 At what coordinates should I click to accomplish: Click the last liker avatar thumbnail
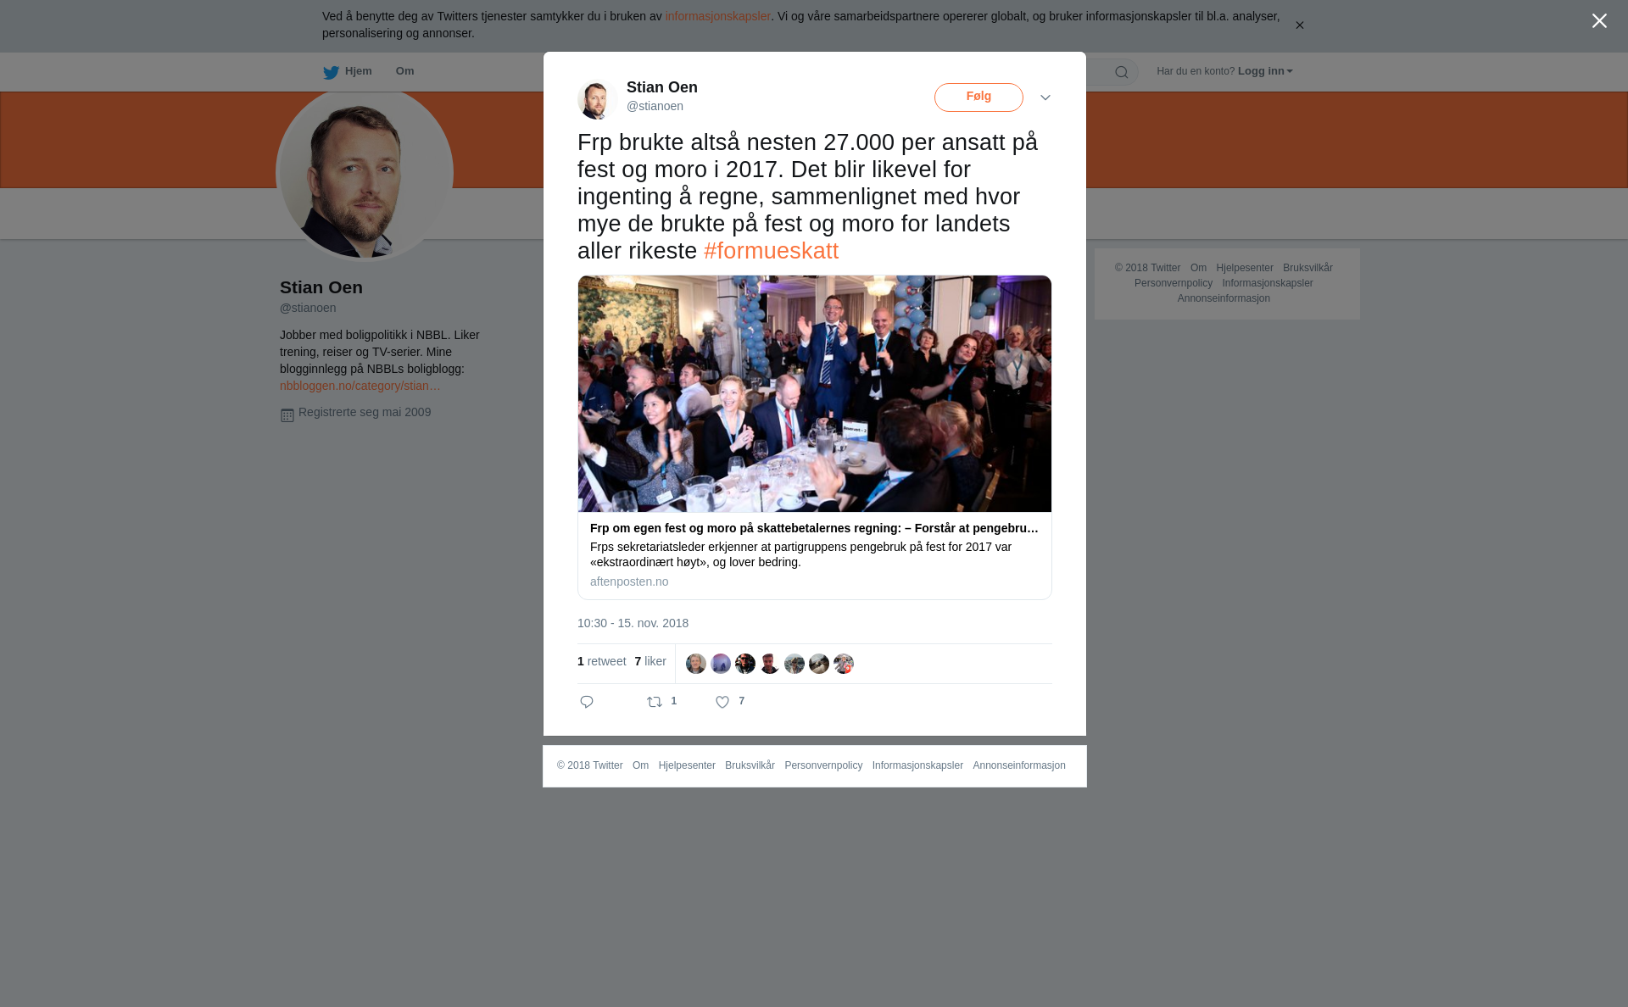844,664
